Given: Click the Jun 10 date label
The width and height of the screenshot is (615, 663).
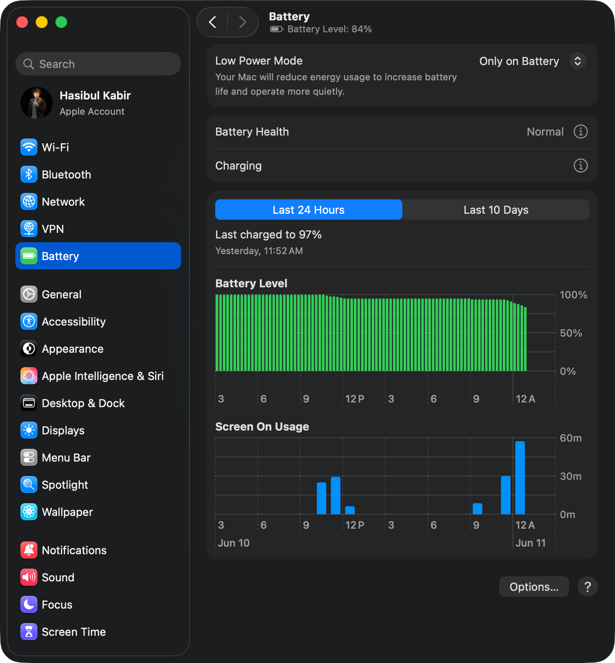Looking at the screenshot, I should [x=233, y=543].
